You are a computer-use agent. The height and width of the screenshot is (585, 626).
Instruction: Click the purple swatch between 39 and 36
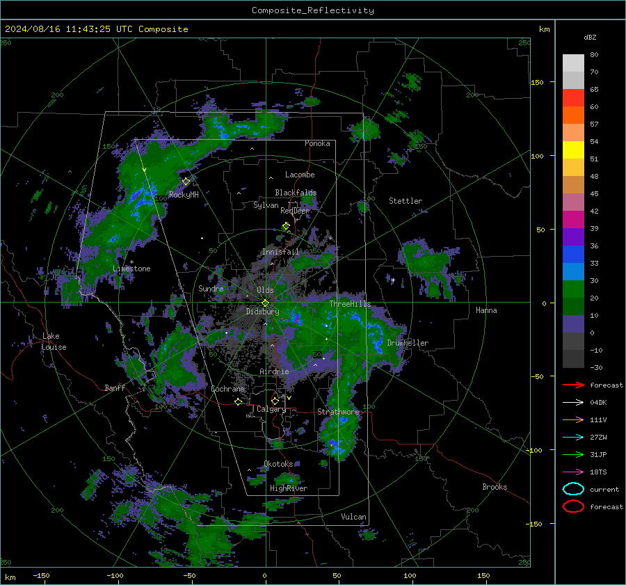(573, 237)
